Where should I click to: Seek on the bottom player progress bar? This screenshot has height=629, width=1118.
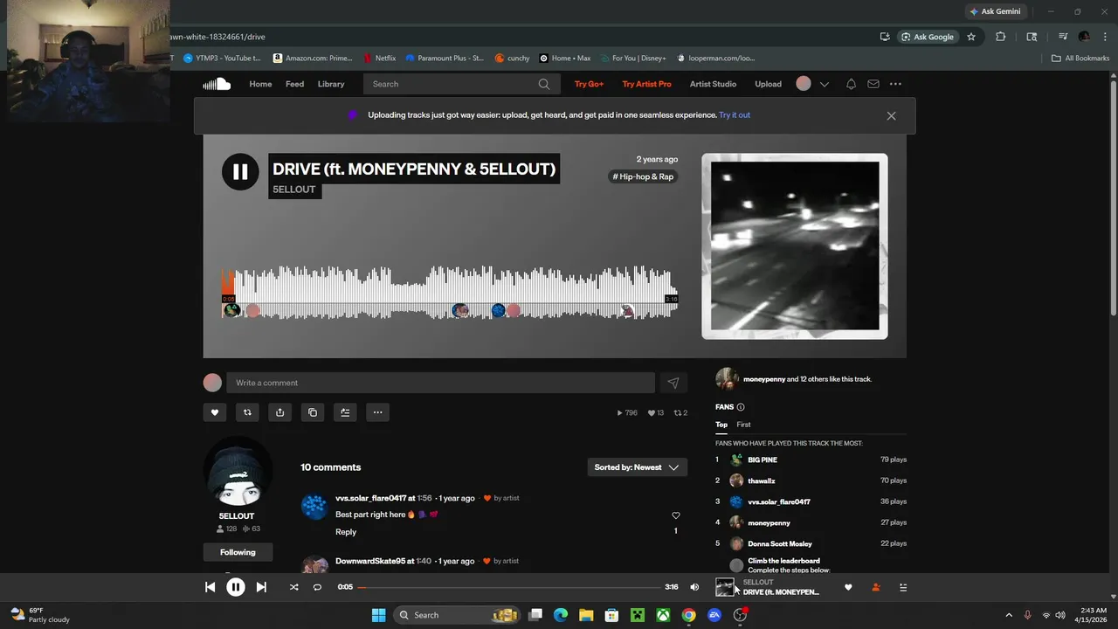(x=509, y=587)
